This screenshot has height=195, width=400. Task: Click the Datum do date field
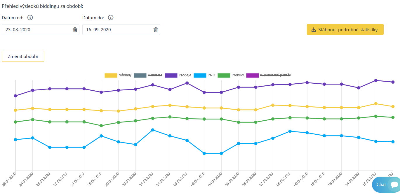point(117,30)
